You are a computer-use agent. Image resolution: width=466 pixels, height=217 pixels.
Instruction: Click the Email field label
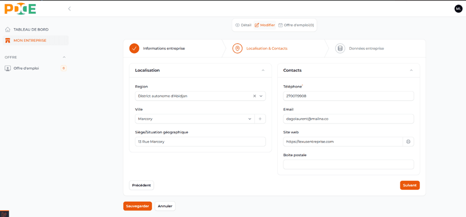(288, 109)
